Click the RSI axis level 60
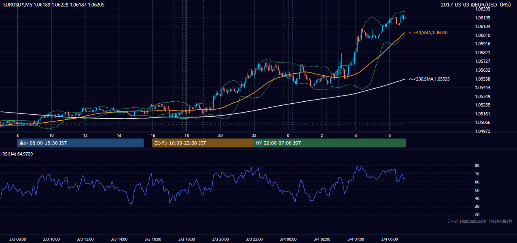The width and height of the screenshot is (517, 243). tap(477, 182)
